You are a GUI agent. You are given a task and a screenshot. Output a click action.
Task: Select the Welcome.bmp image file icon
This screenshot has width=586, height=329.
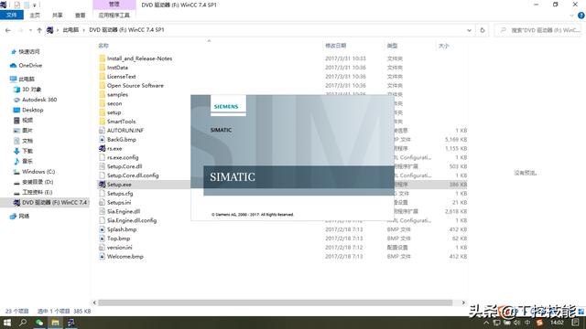pyautogui.click(x=102, y=256)
